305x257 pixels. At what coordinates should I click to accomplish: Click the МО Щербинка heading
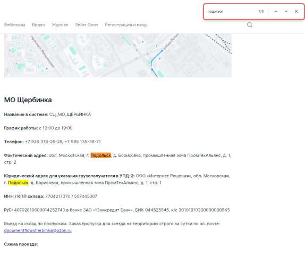(x=28, y=100)
